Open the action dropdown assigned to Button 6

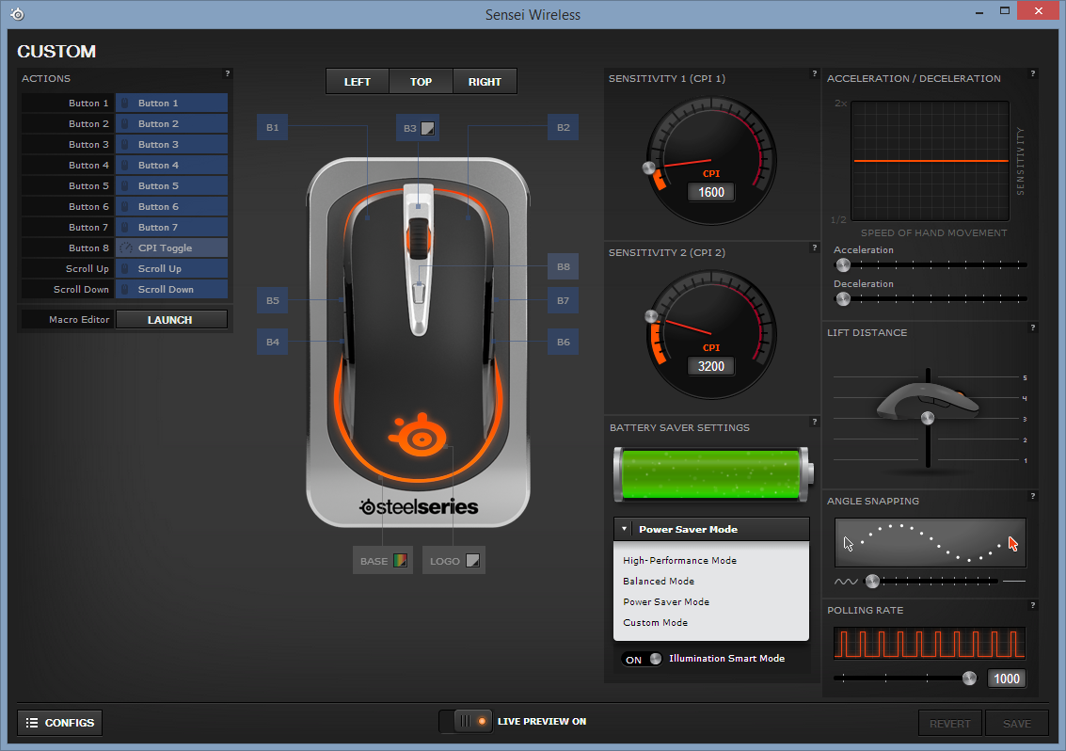tap(171, 207)
